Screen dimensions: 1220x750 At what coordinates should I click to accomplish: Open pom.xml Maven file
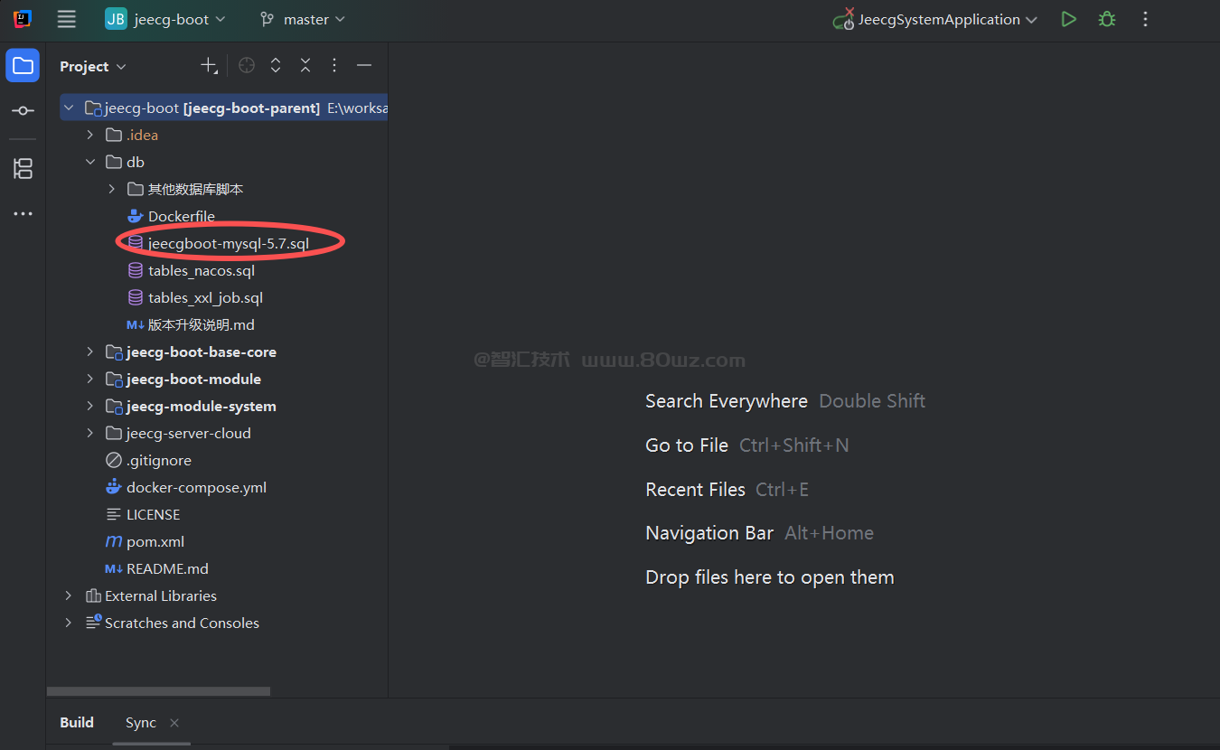click(x=155, y=541)
